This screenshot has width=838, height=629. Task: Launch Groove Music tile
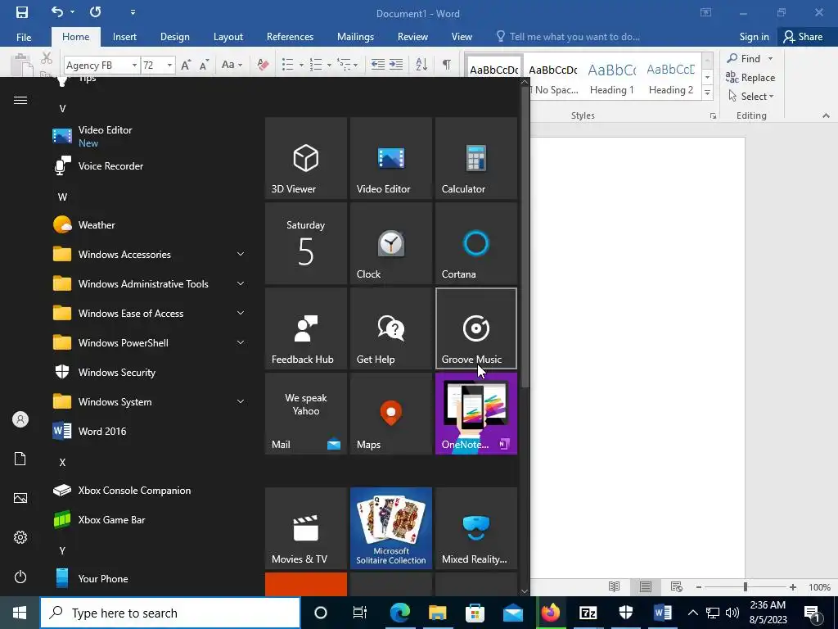[476, 328]
